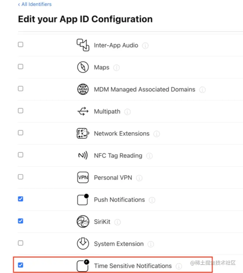The image size is (243, 273).
Task: Tick the Personal VPN checkbox
Action: (x=21, y=177)
